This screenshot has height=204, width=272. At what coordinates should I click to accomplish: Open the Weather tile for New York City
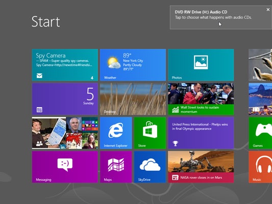pos(133,65)
